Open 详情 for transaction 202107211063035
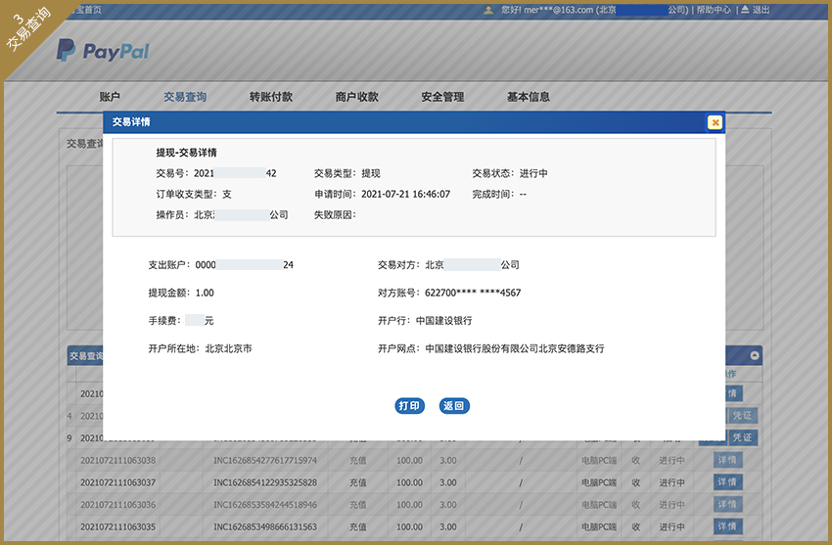 (x=727, y=527)
